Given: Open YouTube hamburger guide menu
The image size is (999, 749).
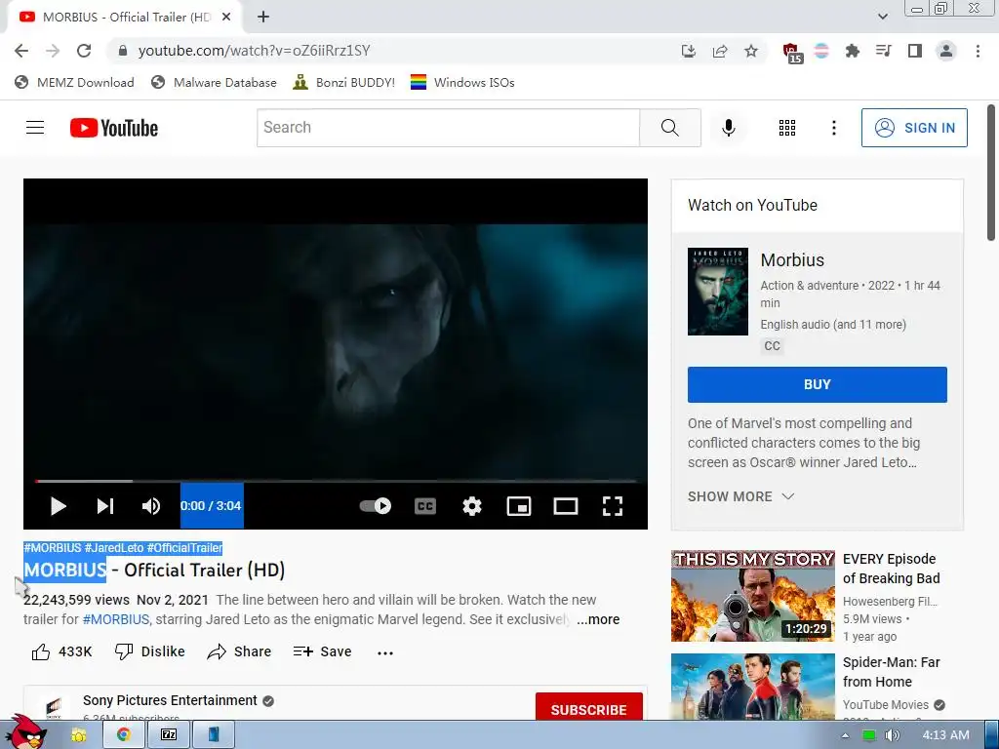Looking at the screenshot, I should (x=35, y=128).
